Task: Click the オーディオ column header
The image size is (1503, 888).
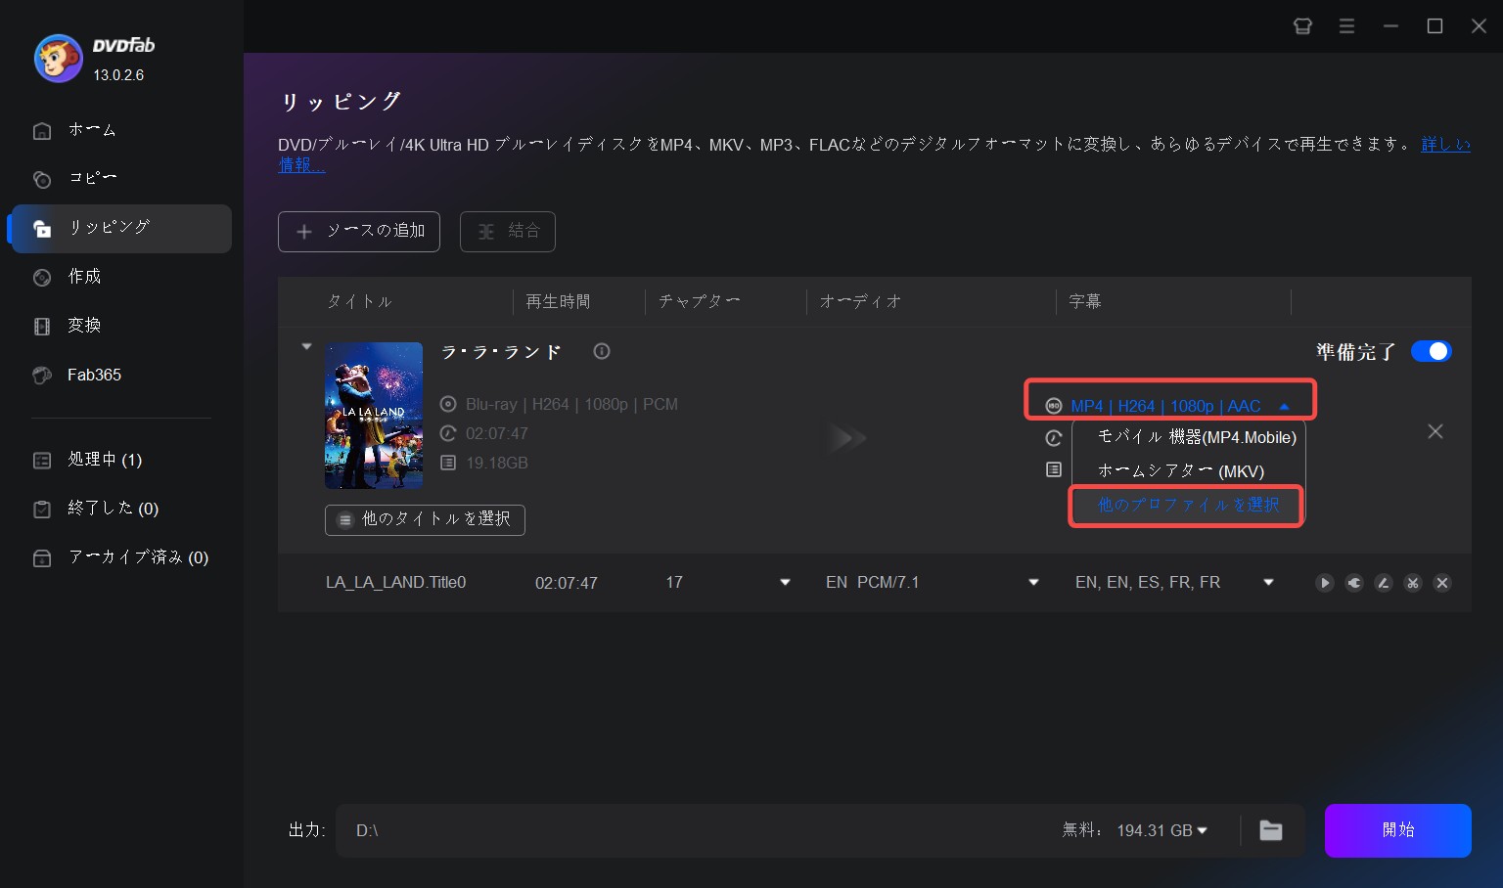Action: (860, 301)
